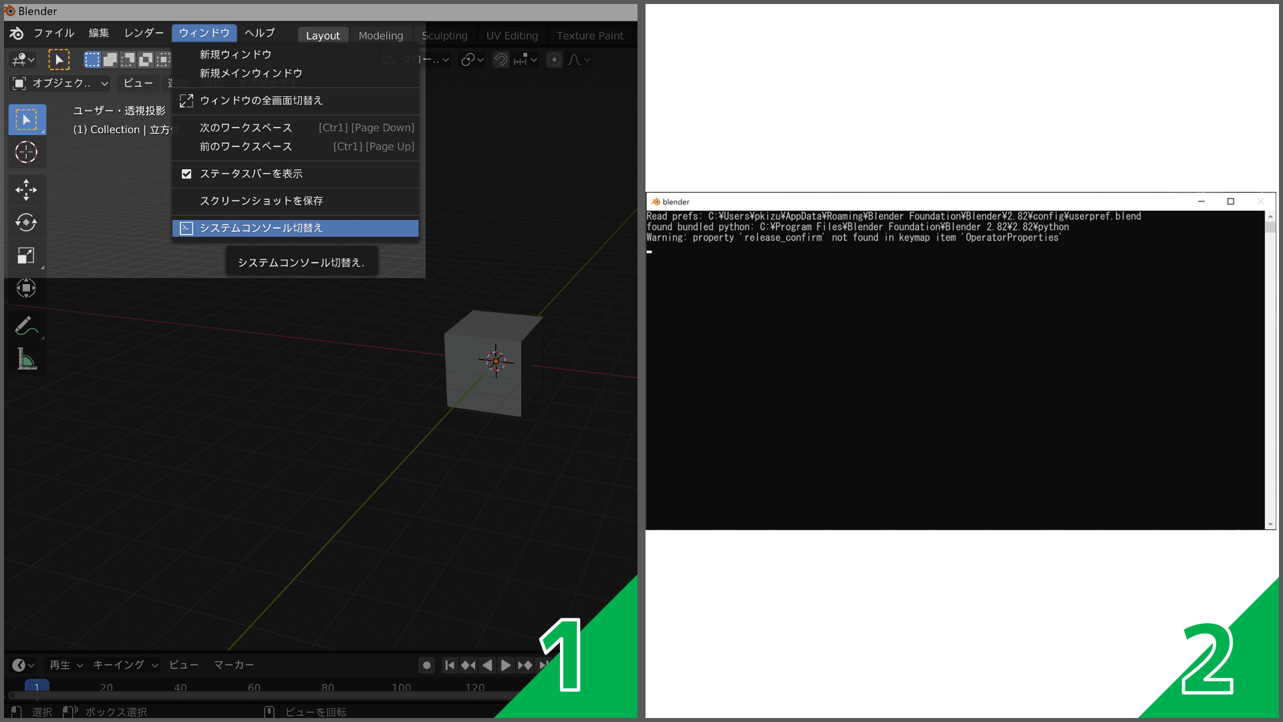Open the 再生 playback dropdown
1283x722 pixels.
coord(65,665)
